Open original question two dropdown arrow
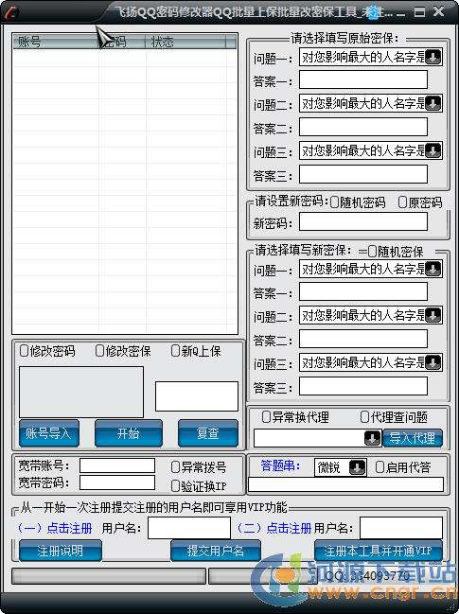 433,103
